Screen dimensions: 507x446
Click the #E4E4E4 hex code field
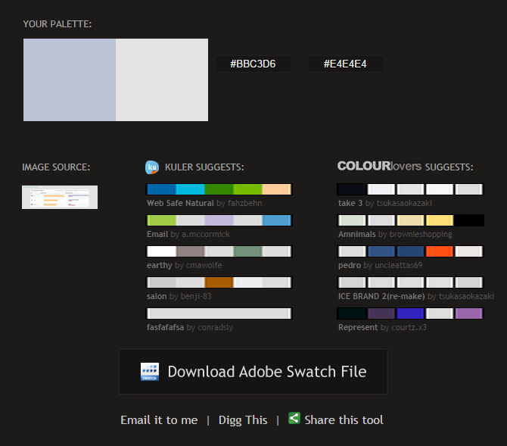[345, 64]
